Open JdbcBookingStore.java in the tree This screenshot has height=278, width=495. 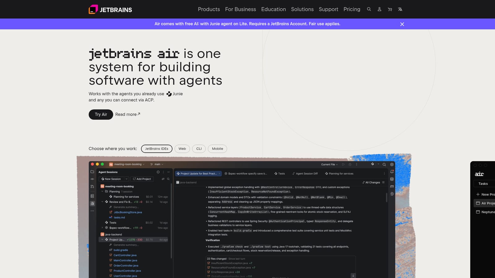click(x=128, y=212)
